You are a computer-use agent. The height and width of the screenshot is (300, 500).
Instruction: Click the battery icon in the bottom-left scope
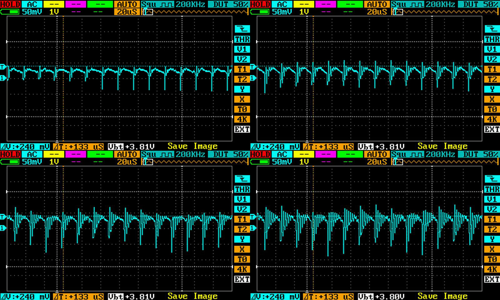tap(10, 162)
